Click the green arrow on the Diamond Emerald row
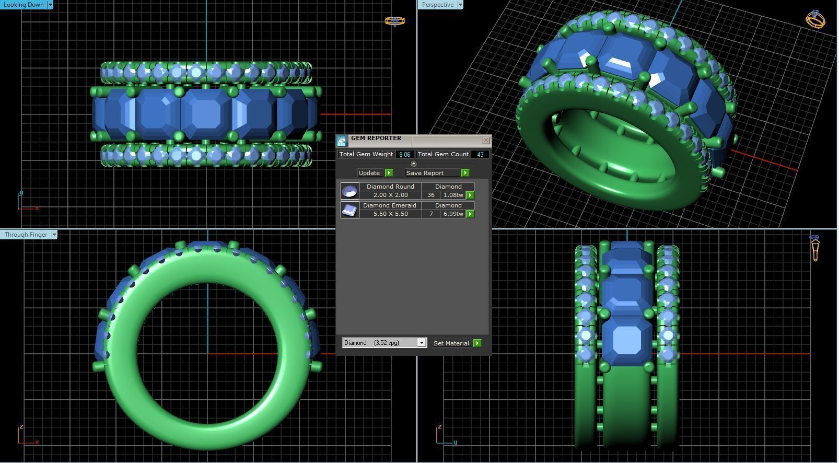Image resolution: width=839 pixels, height=463 pixels. point(470,214)
